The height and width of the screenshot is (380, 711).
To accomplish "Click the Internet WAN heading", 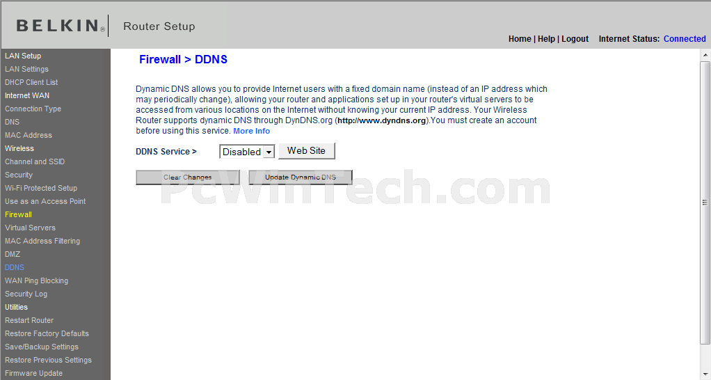I will pyautogui.click(x=27, y=95).
